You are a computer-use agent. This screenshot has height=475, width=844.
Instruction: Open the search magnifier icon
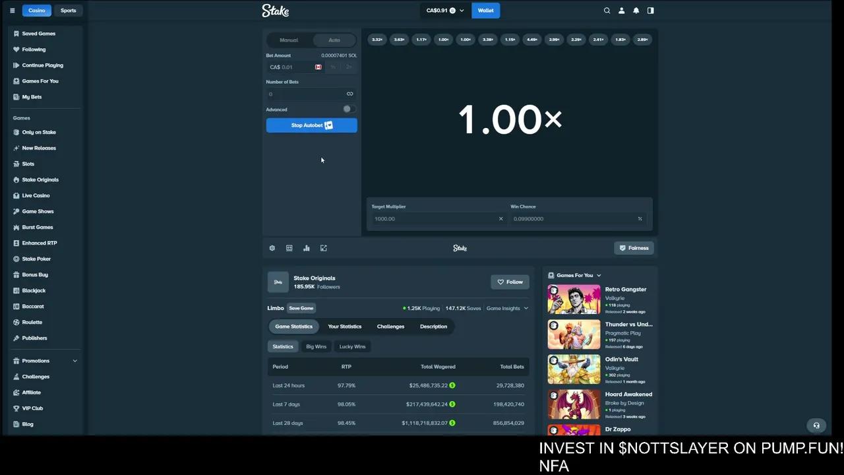607,11
